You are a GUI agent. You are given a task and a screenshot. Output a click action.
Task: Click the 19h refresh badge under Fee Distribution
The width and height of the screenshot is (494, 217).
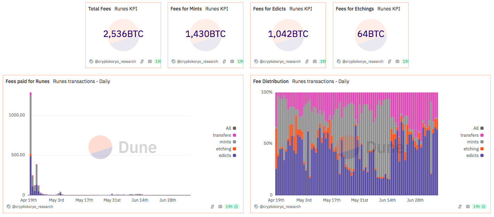[479, 207]
